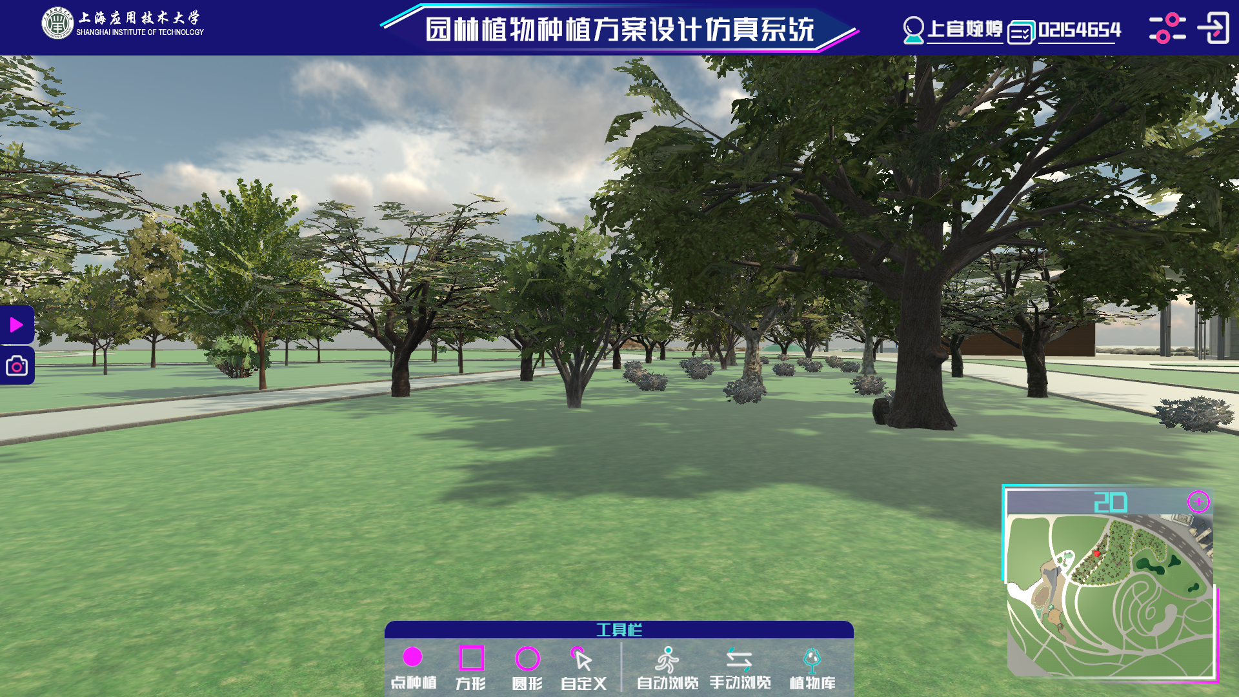Click the Shanghai Institute of Technology logo

(123, 24)
